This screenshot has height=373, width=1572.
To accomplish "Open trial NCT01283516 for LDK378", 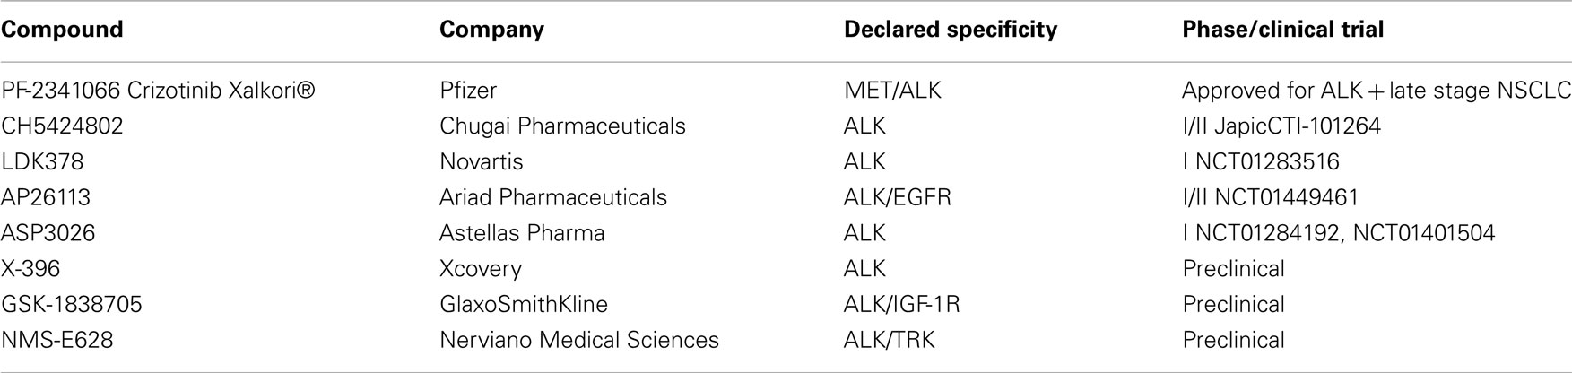I will click(1267, 162).
